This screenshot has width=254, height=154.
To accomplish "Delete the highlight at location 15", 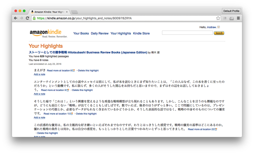I will [86, 114].
